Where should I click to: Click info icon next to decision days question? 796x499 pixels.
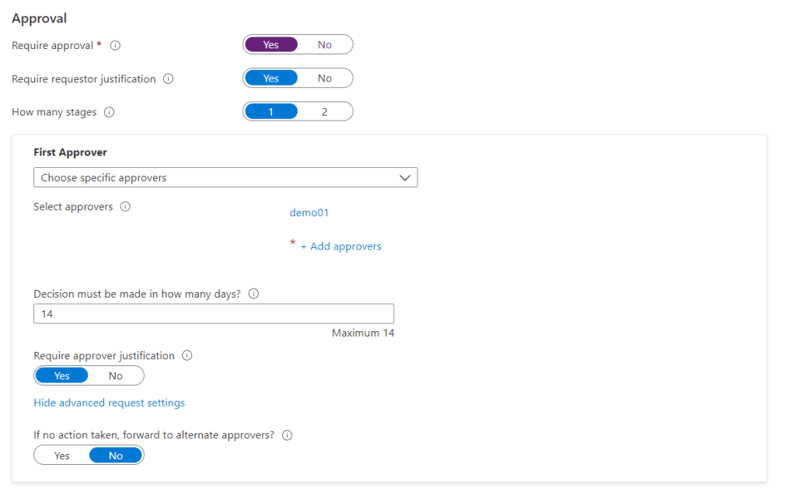coord(253,295)
